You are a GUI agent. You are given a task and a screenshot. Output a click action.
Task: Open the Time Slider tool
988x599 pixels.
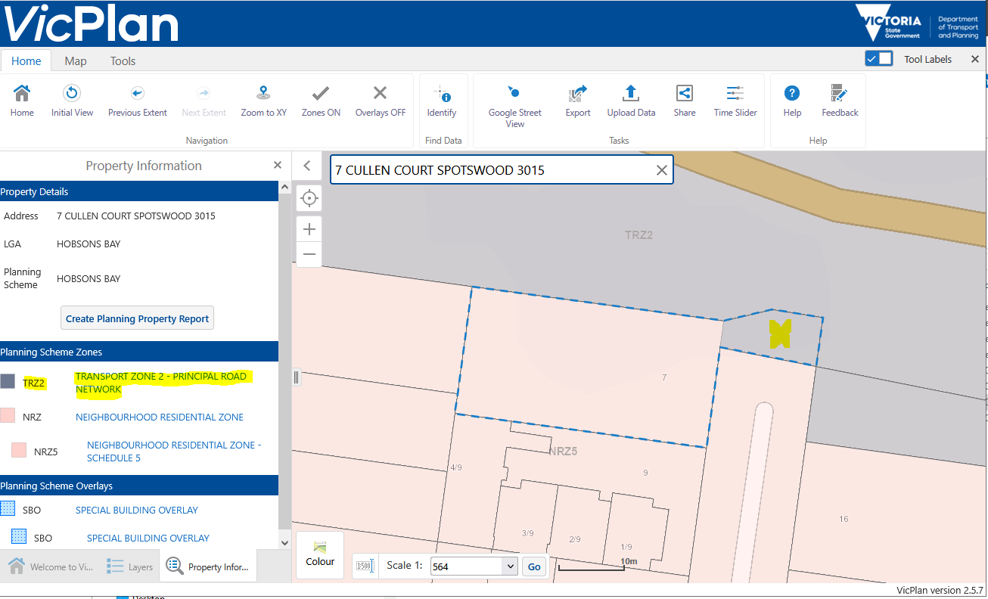pyautogui.click(x=735, y=94)
